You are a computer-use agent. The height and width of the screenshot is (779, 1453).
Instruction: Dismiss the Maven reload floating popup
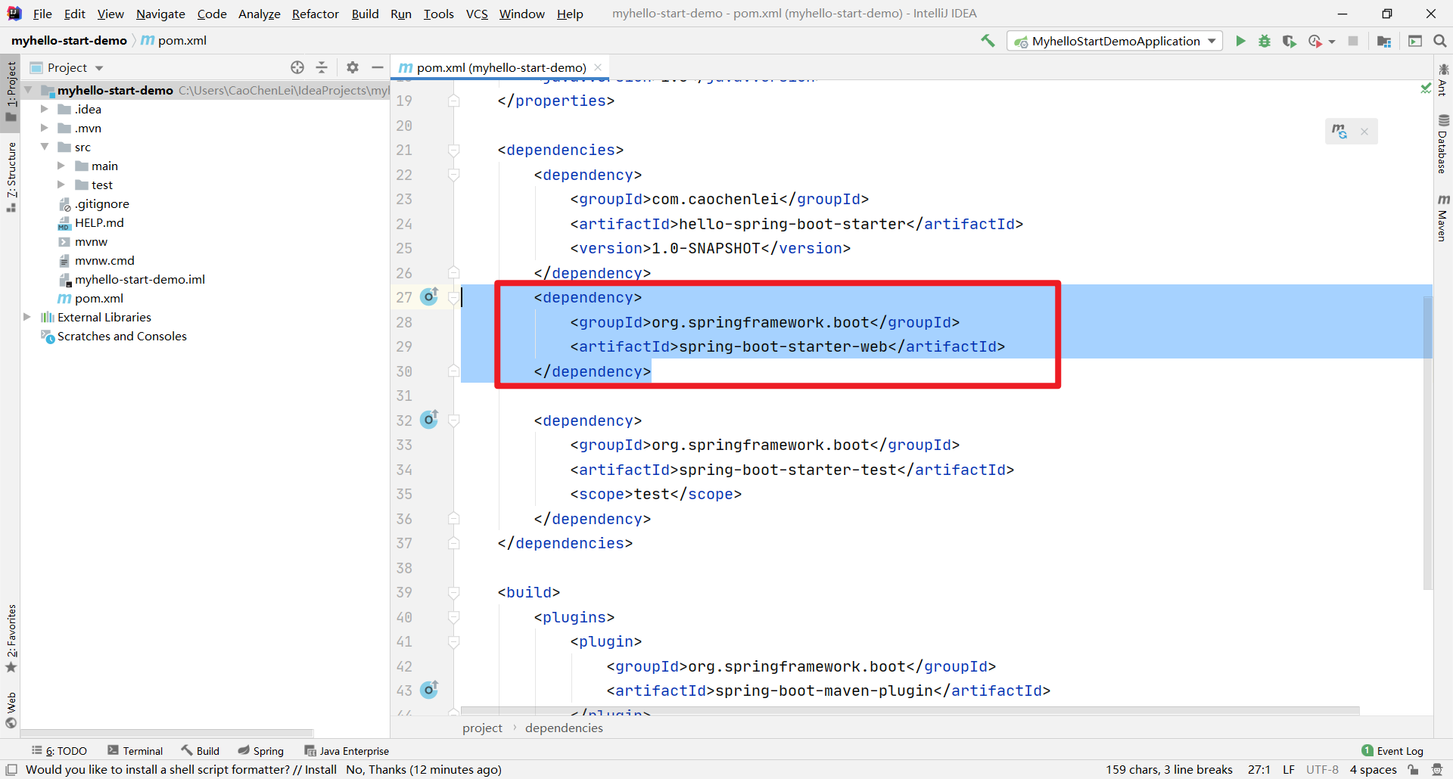pos(1364,132)
